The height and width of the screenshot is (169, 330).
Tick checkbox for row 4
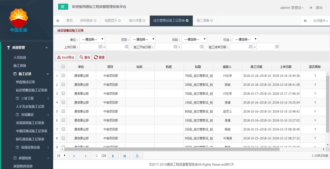pyautogui.click(x=63, y=102)
